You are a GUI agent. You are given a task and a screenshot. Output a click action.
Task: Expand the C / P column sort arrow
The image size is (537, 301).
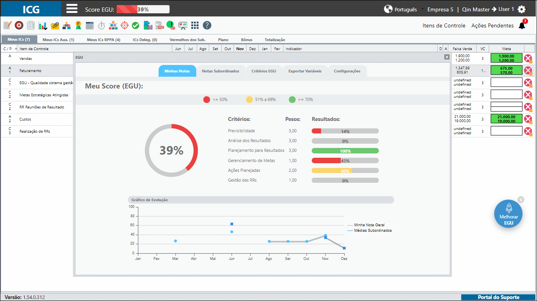[16, 49]
